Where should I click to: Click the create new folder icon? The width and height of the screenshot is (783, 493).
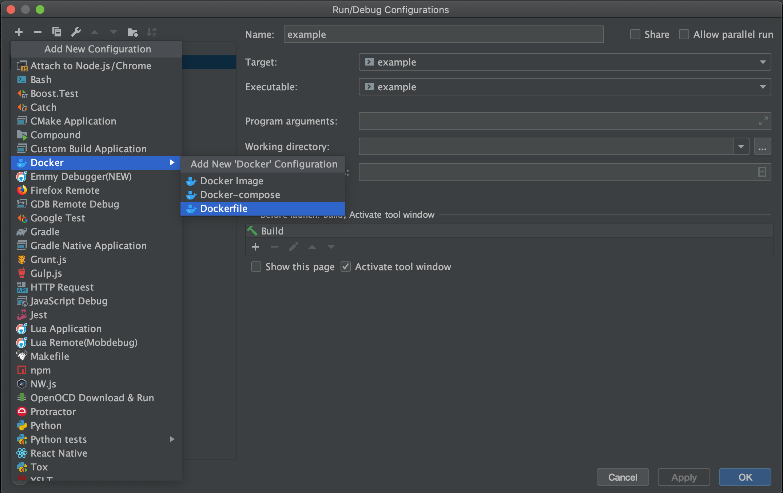pos(133,32)
